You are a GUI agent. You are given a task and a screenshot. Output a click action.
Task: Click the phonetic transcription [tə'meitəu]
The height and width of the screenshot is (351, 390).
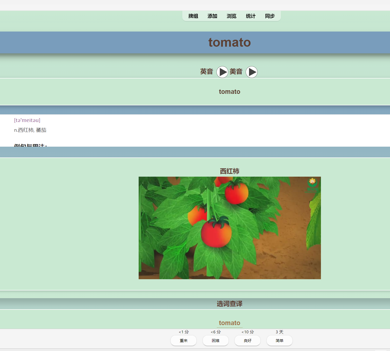pyautogui.click(x=27, y=120)
